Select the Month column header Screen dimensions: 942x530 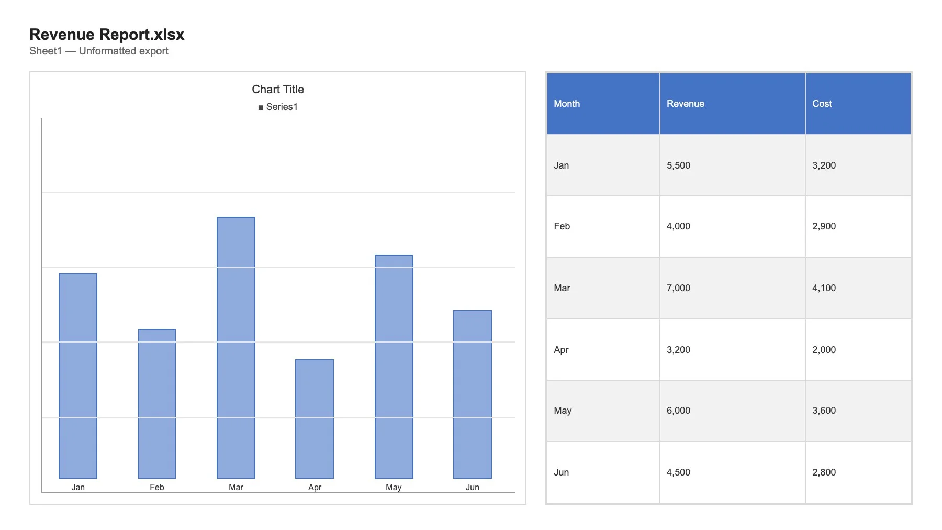(x=603, y=104)
